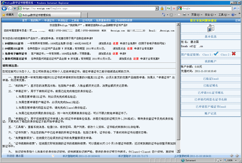Click 这里 link for 免费电子邮件证书
Image resolution: width=242 pixels, height=163 pixels.
point(115,54)
